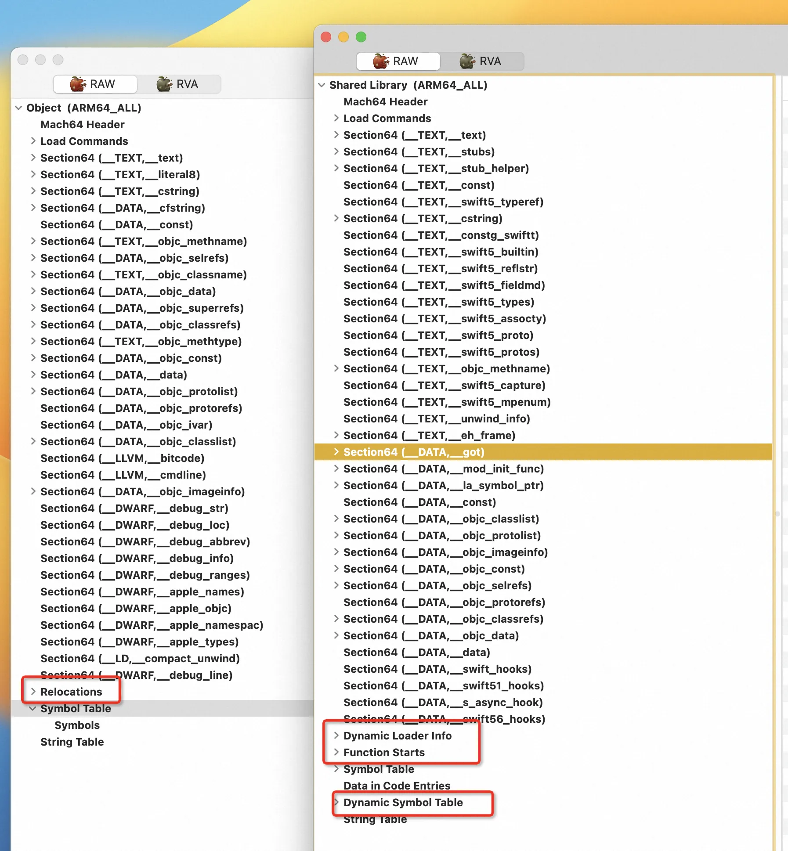Switch to RAW in the Shared Library window
The width and height of the screenshot is (788, 851).
pos(398,61)
